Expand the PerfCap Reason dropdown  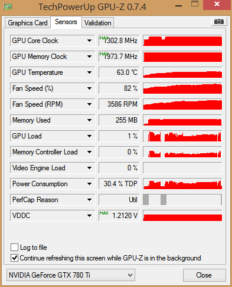coord(89,200)
